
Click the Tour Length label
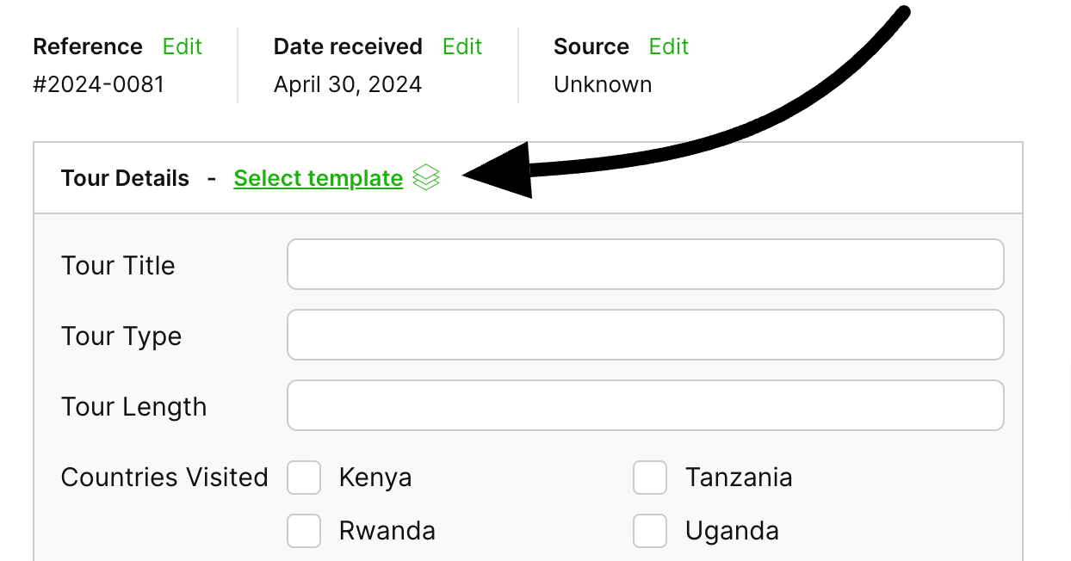tap(133, 407)
